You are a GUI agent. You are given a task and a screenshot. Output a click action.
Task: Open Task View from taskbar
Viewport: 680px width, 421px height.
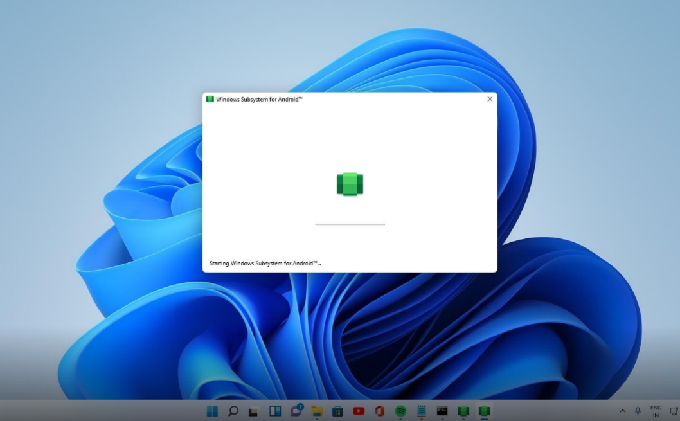[x=254, y=411]
